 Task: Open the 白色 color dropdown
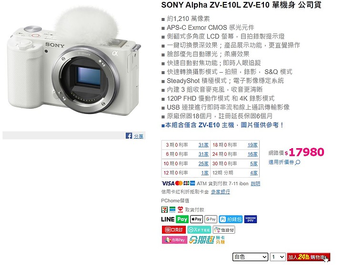coord(250,257)
